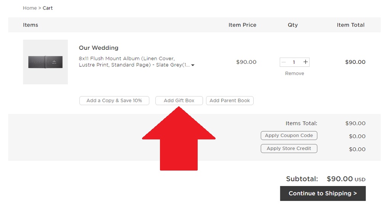The height and width of the screenshot is (215, 390).
Task: Click the Qty column header
Action: (293, 25)
